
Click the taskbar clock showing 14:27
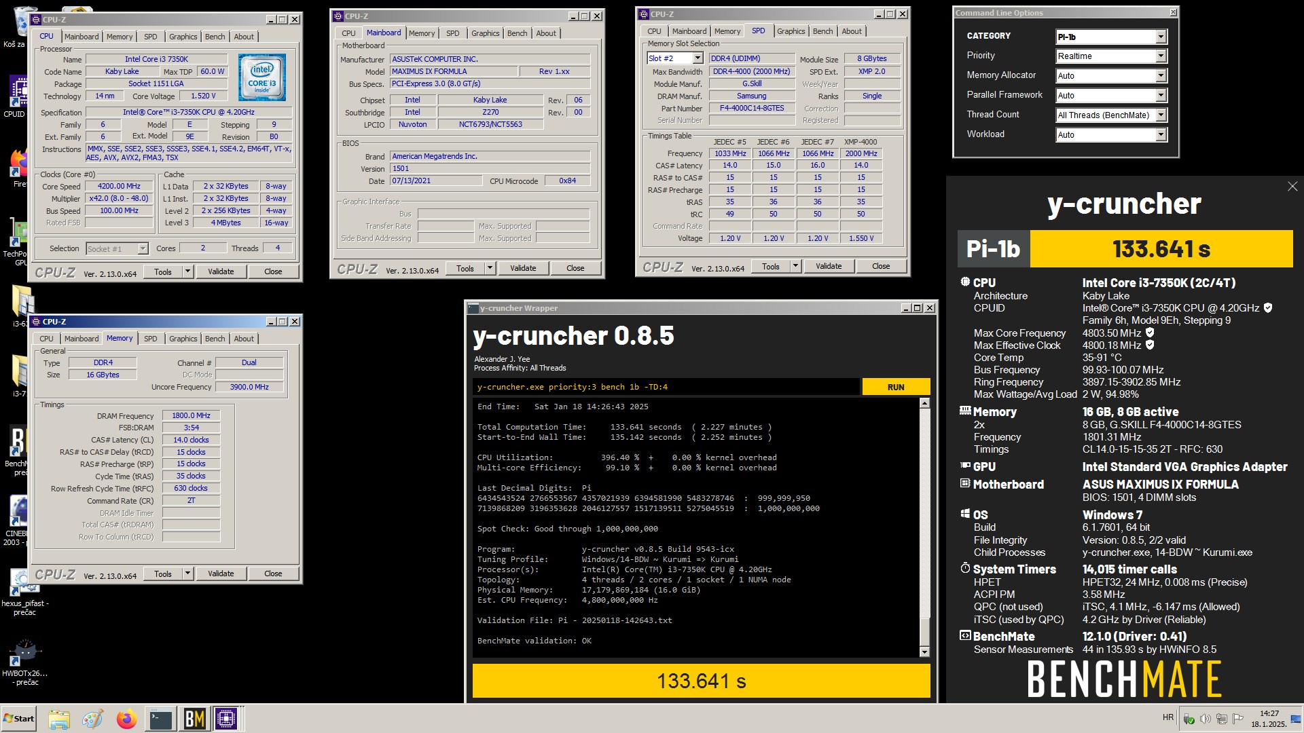(x=1269, y=719)
